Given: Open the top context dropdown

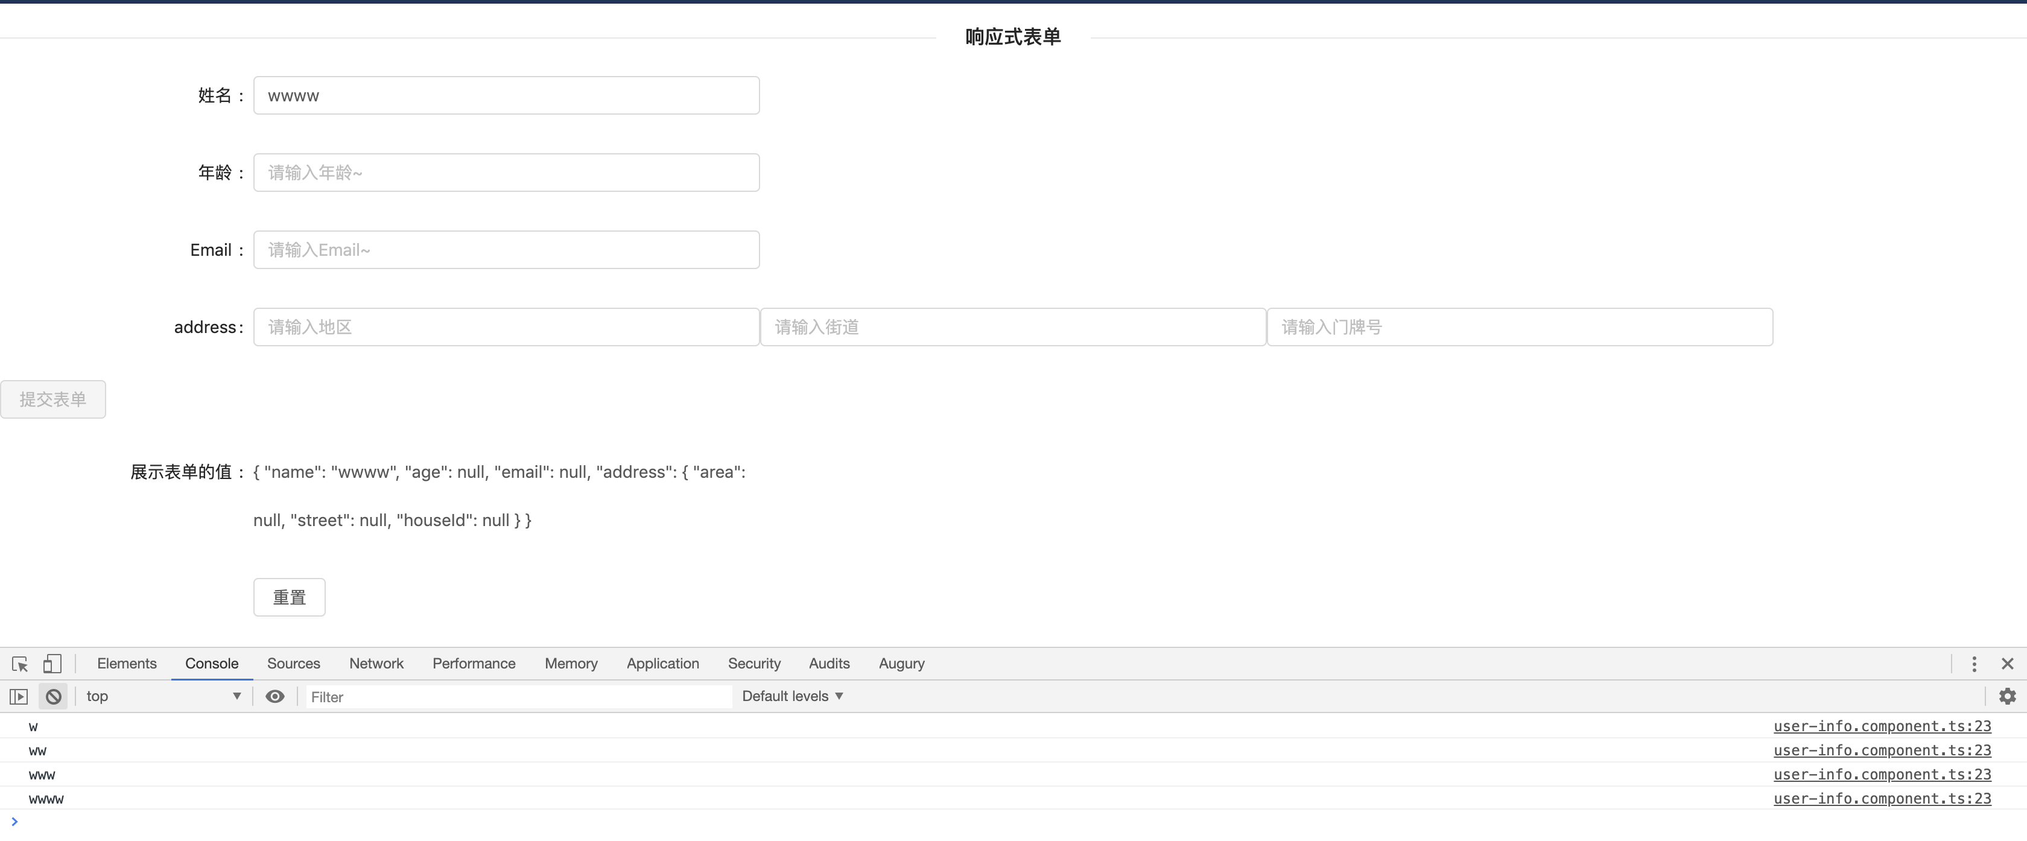Looking at the screenshot, I should click(163, 696).
